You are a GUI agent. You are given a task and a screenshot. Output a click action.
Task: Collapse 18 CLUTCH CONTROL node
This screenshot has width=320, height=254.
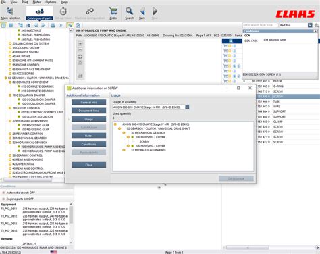pyautogui.click(x=10, y=108)
